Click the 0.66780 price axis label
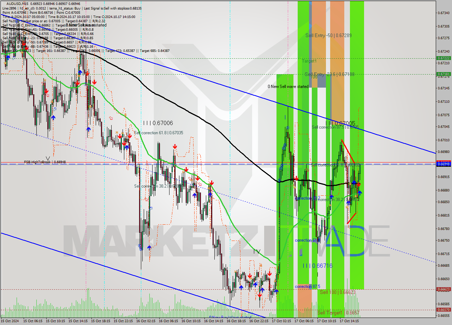This screenshot has height=325, width=452. pyautogui.click(x=444, y=229)
